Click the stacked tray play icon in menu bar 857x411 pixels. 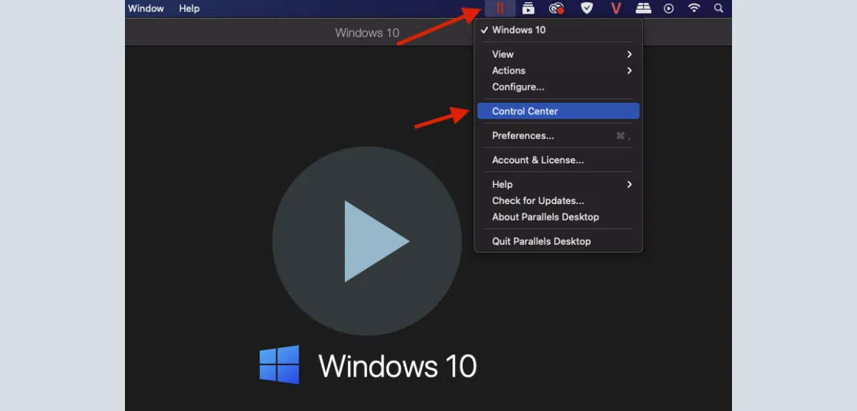pos(528,9)
